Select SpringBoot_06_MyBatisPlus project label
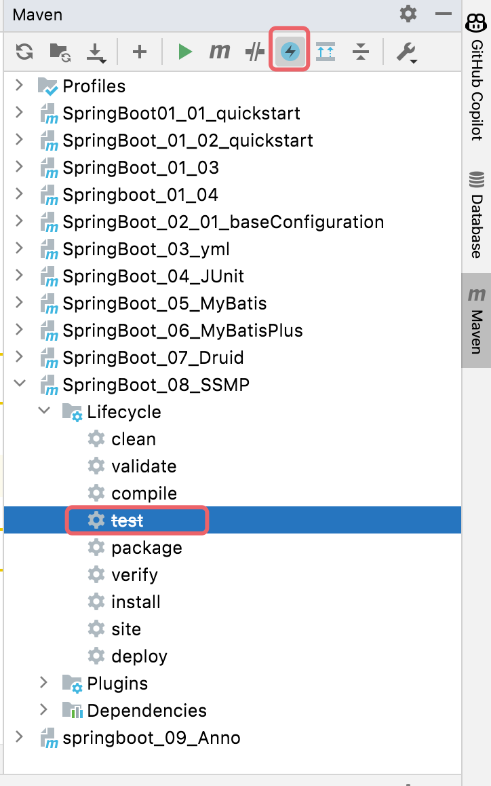The height and width of the screenshot is (786, 491). [182, 331]
